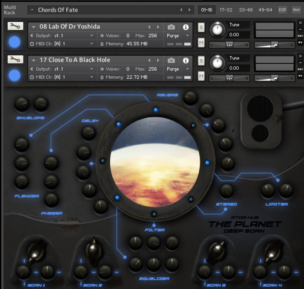Screen dimensions: 304x289
Task: Minimize the 08 Lab Of Dr Yoshida header
Action: pyautogui.click(x=300, y=29)
